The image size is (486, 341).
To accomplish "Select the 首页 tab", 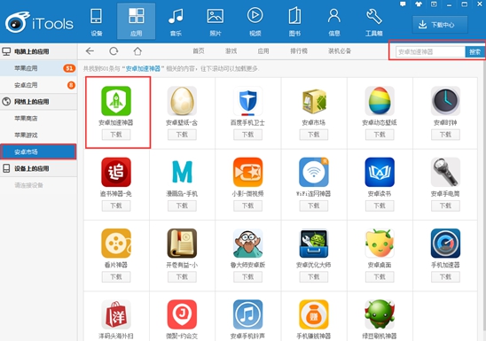I will click(199, 51).
